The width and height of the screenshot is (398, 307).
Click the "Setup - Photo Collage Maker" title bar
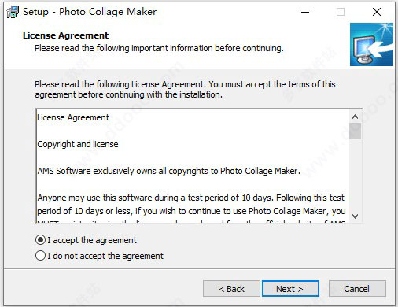click(x=90, y=12)
